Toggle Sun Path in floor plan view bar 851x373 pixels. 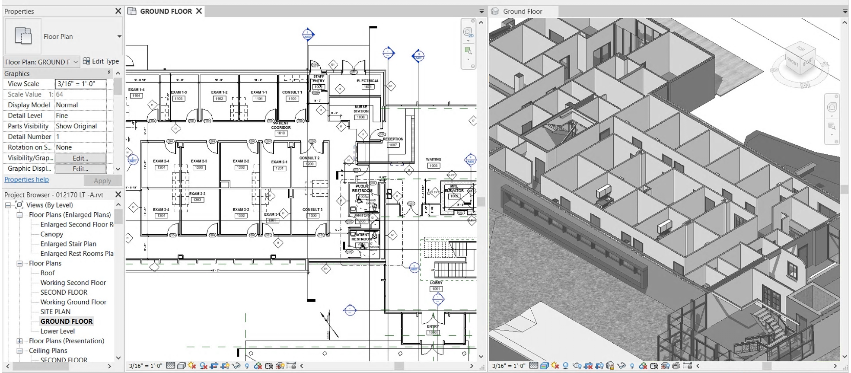click(192, 366)
